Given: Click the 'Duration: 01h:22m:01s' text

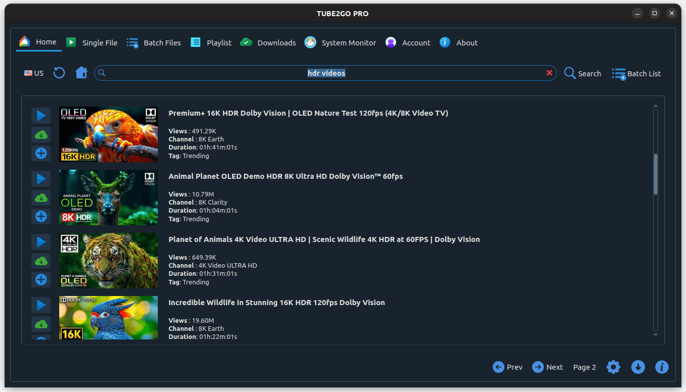Looking at the screenshot, I should [x=203, y=337].
